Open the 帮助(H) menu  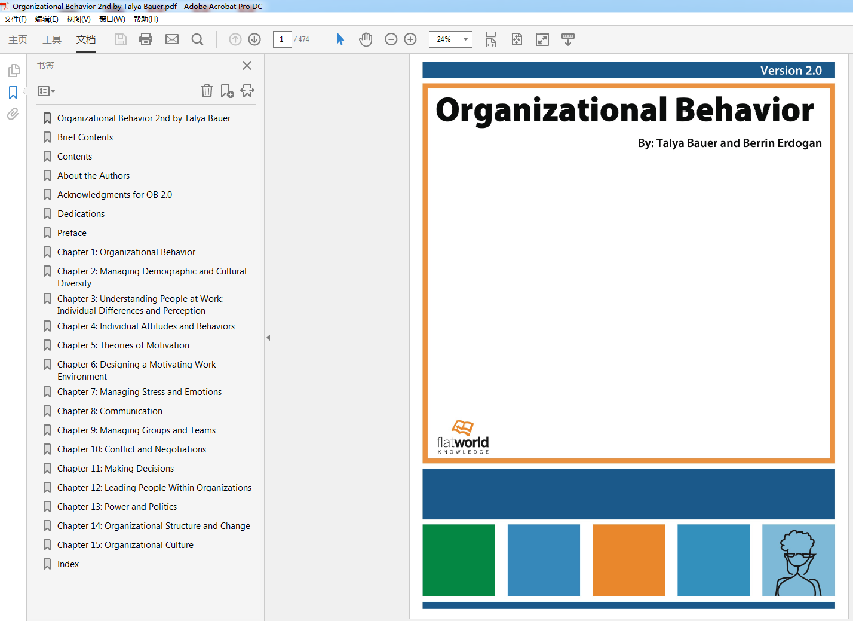(146, 19)
